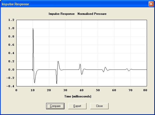Click the 50 tick on time axis

point(98,90)
